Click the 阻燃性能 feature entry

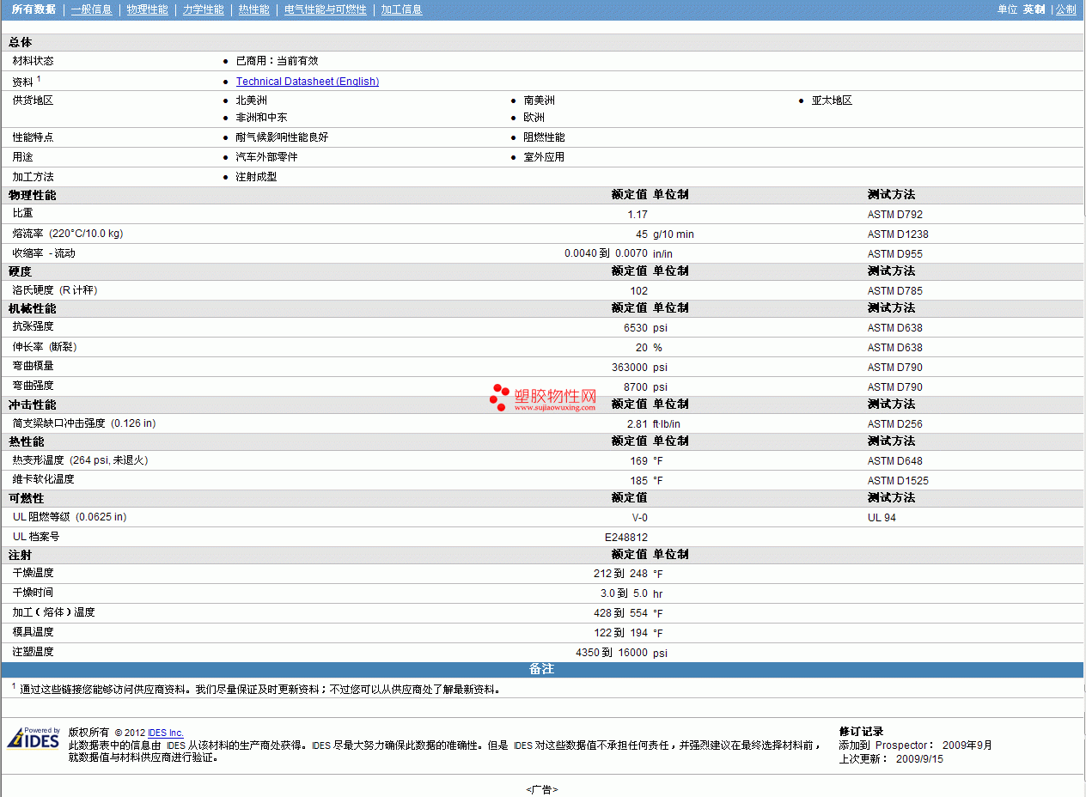[544, 137]
